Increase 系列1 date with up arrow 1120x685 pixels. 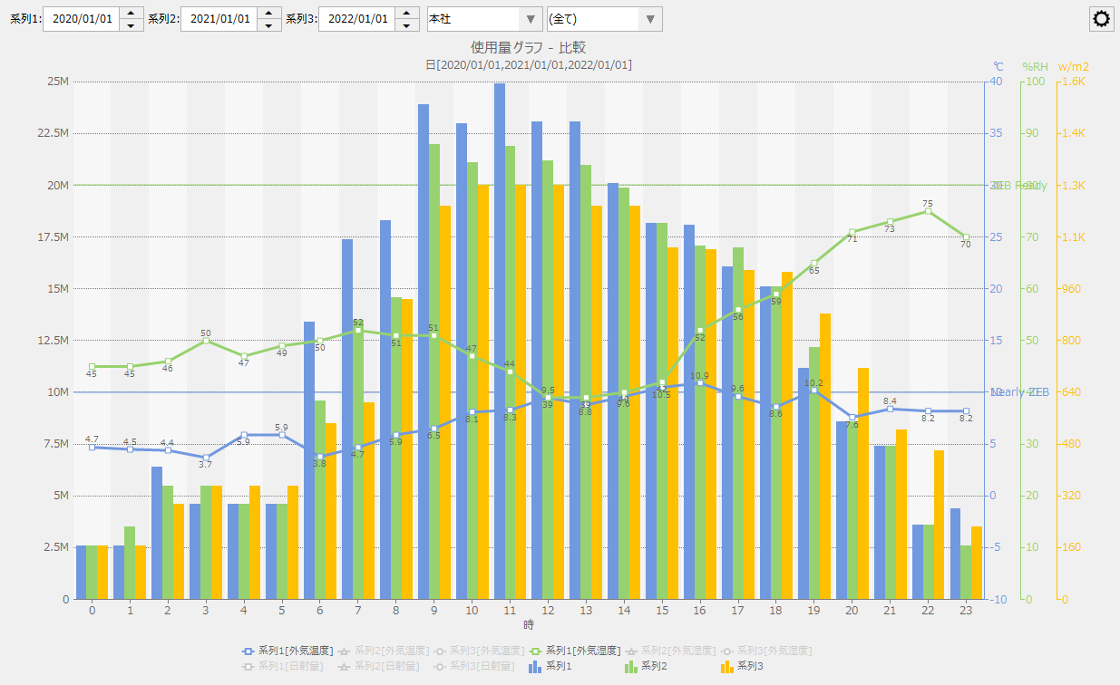click(x=131, y=13)
